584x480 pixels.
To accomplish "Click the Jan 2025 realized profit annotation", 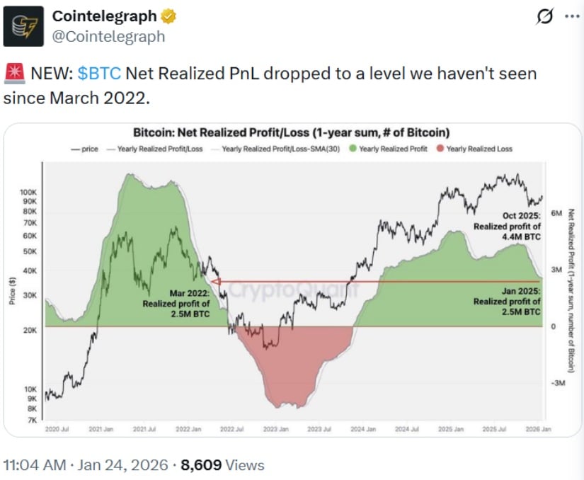I will (x=508, y=302).
